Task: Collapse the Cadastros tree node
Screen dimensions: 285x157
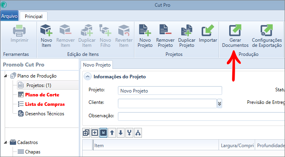Action: point(6,142)
